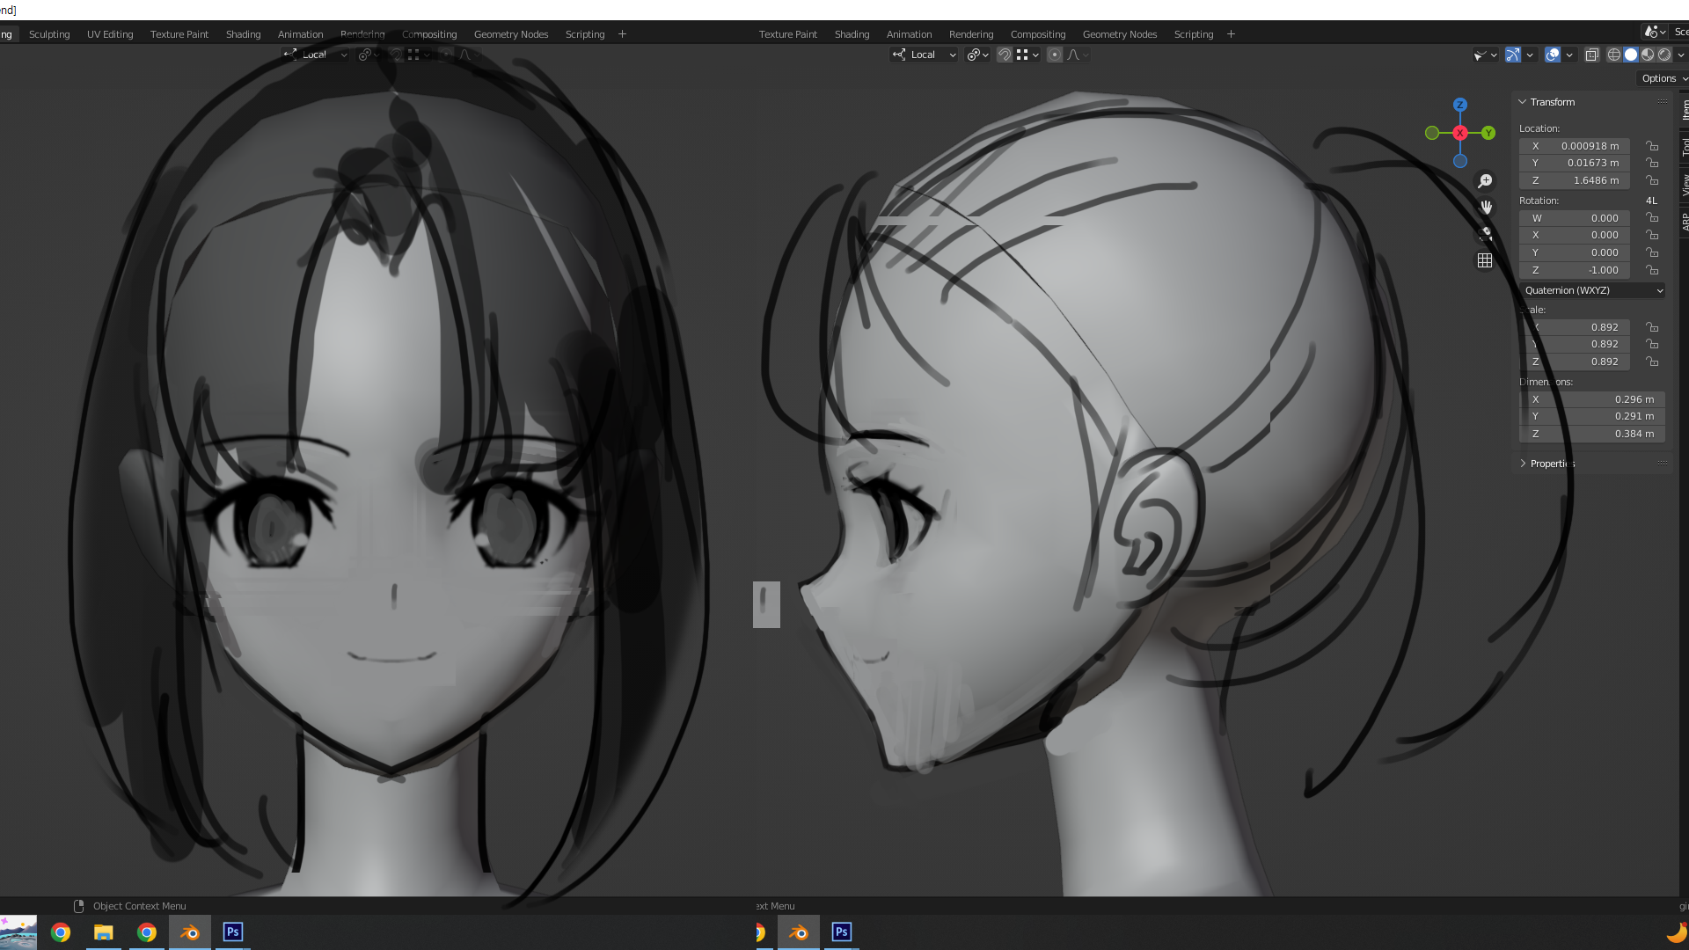Switch to solid viewport shading

pos(1631,55)
